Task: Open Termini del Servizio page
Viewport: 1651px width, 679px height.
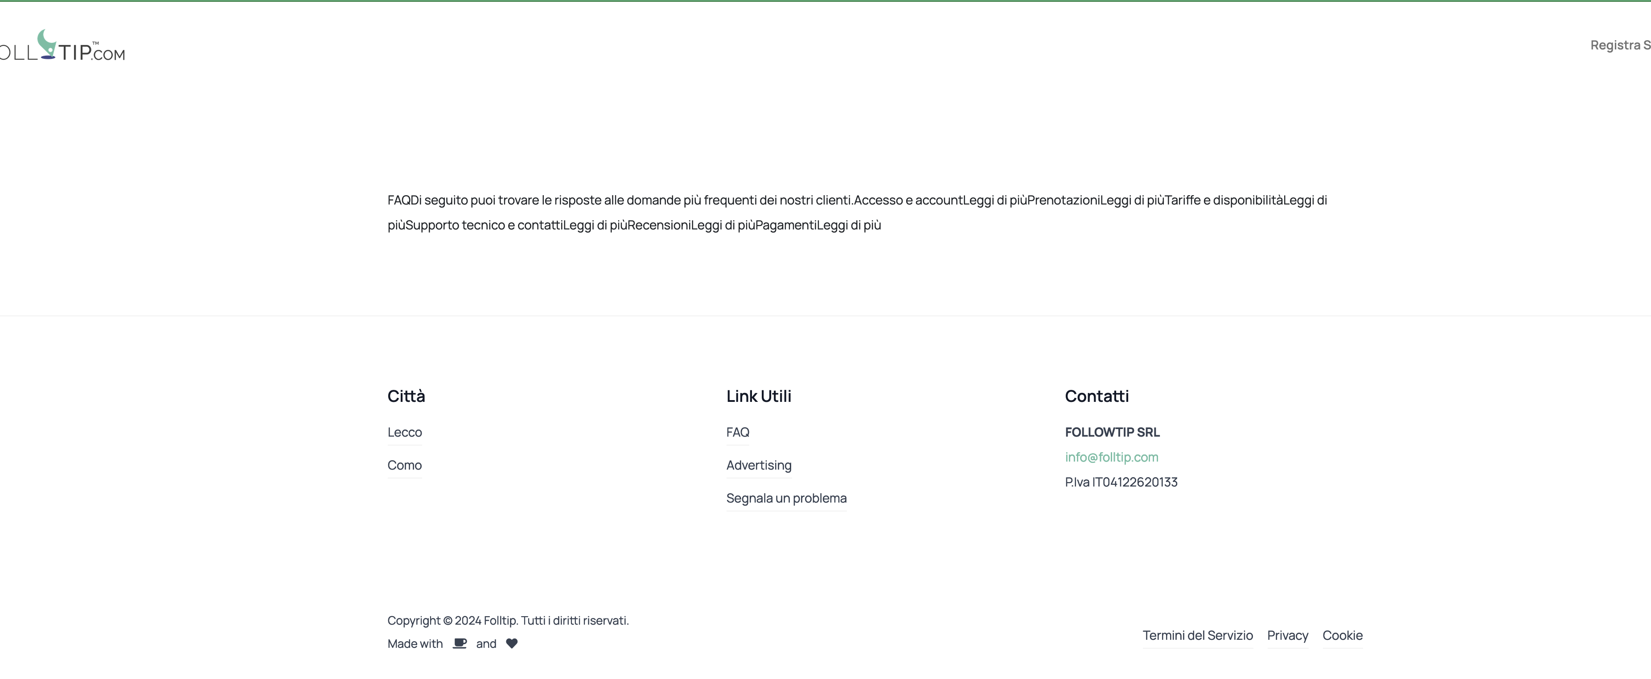Action: pos(1197,635)
